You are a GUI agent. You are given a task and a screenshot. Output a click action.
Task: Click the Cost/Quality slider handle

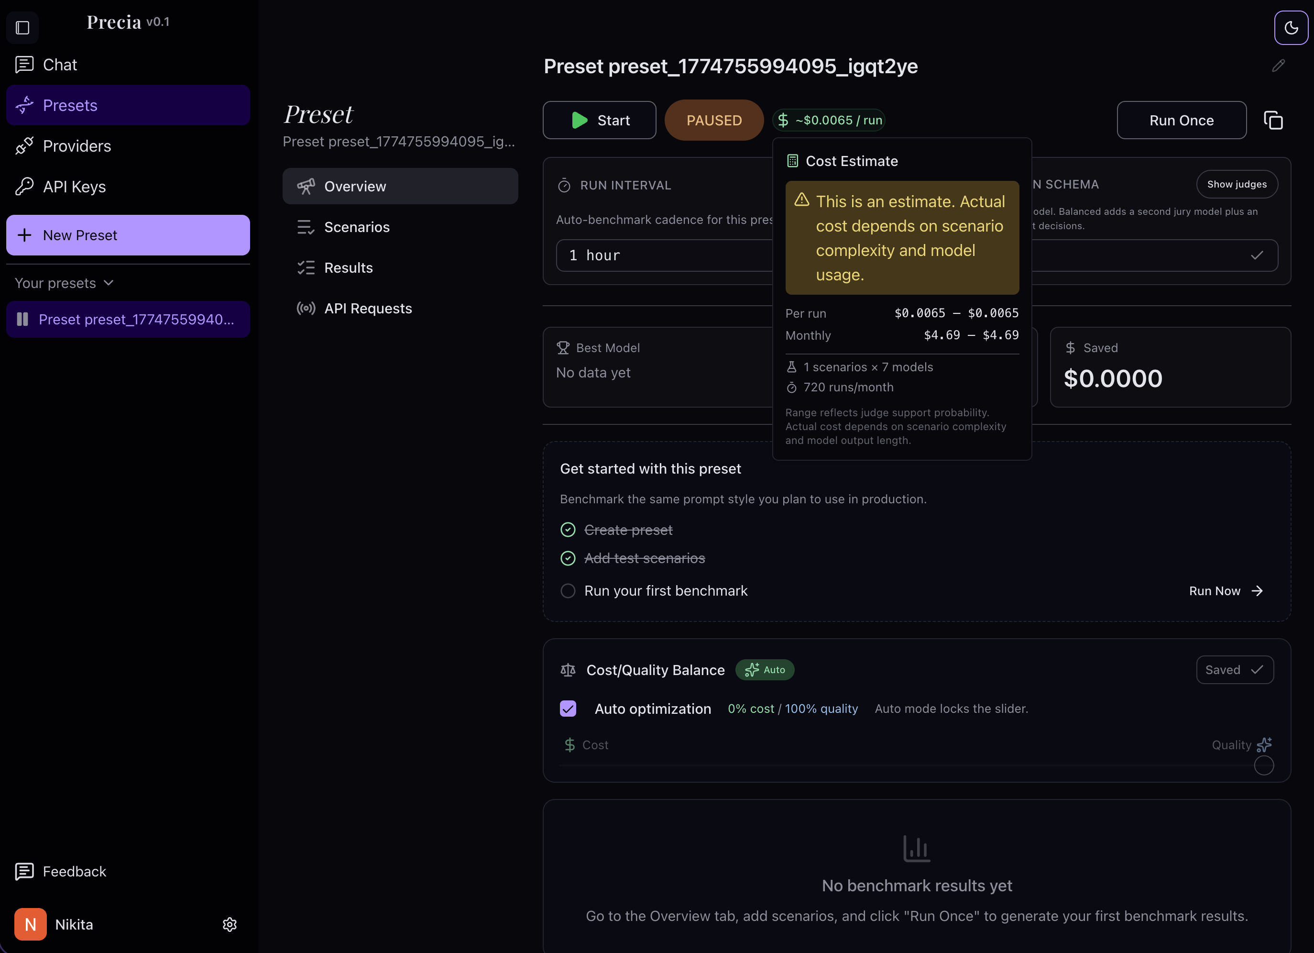click(1264, 765)
